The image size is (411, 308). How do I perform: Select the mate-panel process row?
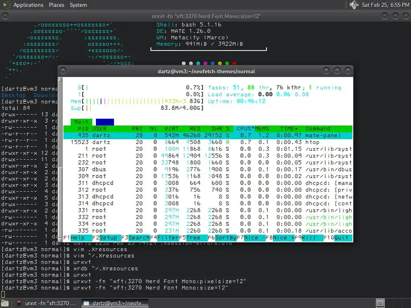pos(208,136)
